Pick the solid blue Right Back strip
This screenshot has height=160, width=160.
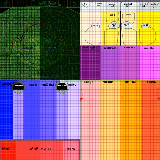coord(6,110)
